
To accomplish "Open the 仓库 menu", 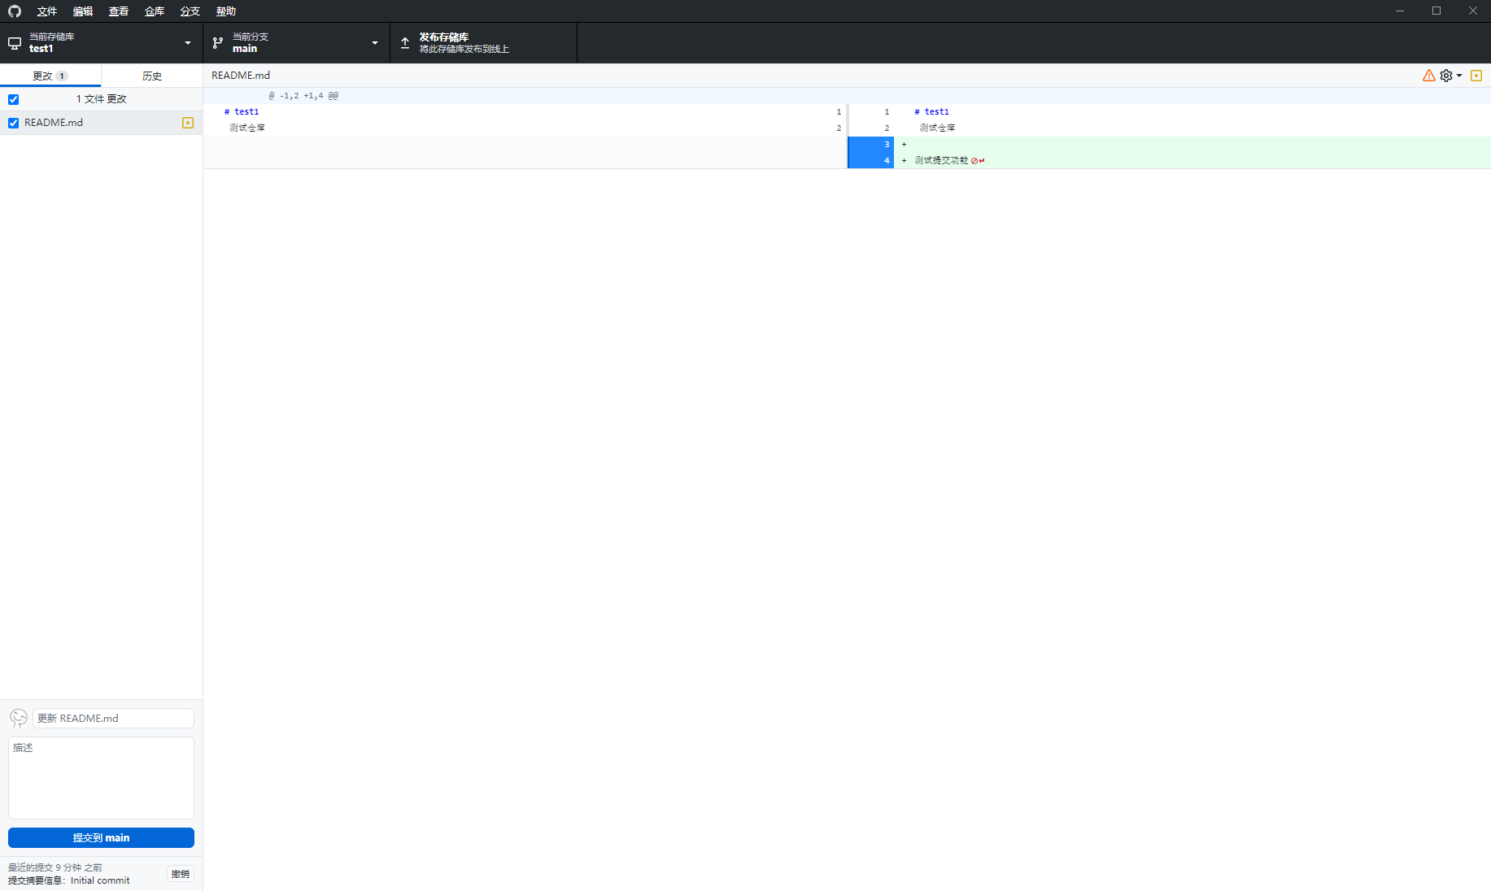I will click(x=154, y=11).
